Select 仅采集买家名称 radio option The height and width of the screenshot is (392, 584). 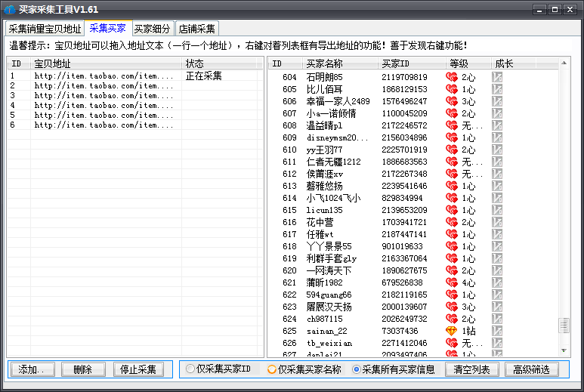click(272, 369)
